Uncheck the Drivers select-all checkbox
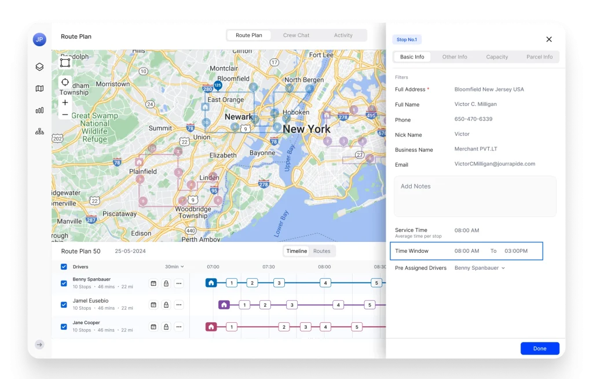This screenshot has width=593, height=379. click(x=64, y=267)
